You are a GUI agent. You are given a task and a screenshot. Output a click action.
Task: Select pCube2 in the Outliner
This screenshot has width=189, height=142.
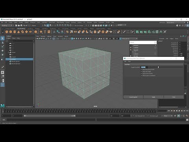click(x=13, y=57)
